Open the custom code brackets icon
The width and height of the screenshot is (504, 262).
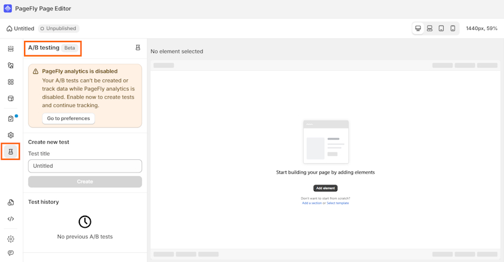click(x=11, y=219)
